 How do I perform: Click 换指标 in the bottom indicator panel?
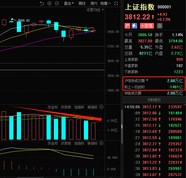point(92,143)
